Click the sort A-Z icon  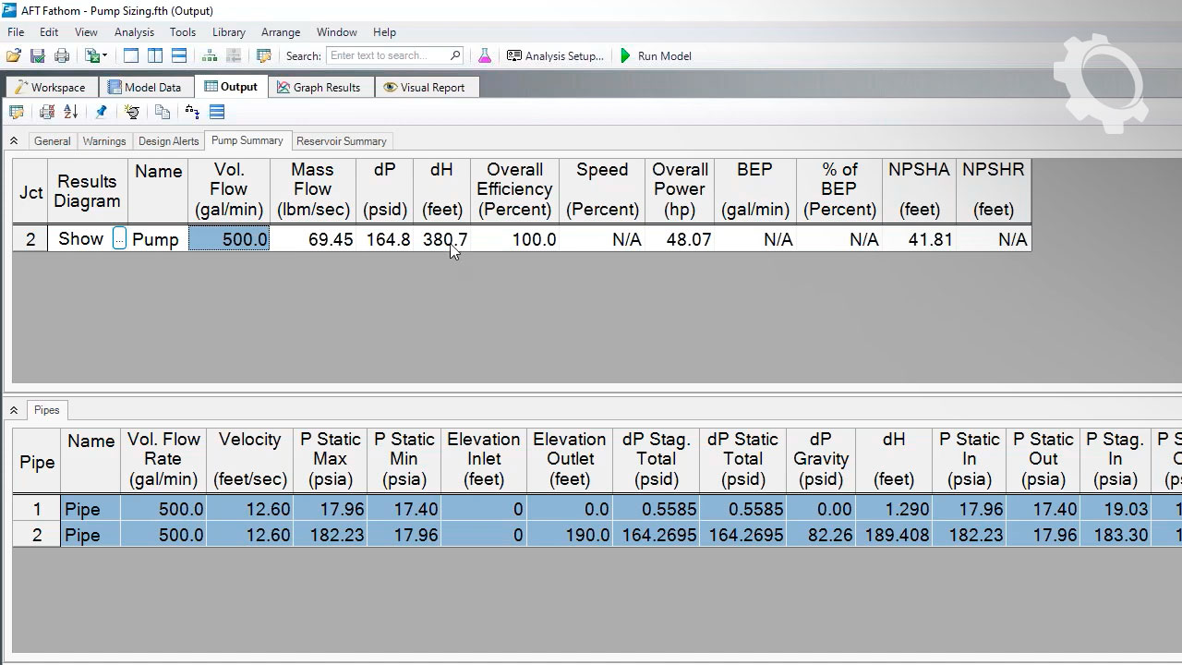(x=71, y=113)
